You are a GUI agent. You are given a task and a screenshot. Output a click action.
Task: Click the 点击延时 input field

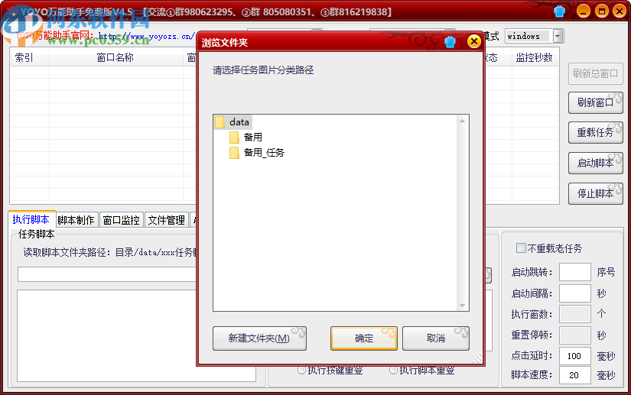(x=574, y=356)
